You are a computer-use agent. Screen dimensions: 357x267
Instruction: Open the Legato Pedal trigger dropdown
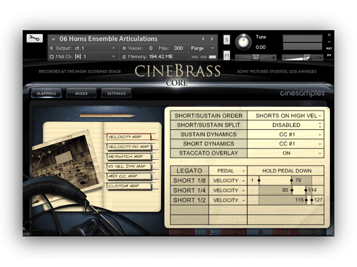(228, 171)
